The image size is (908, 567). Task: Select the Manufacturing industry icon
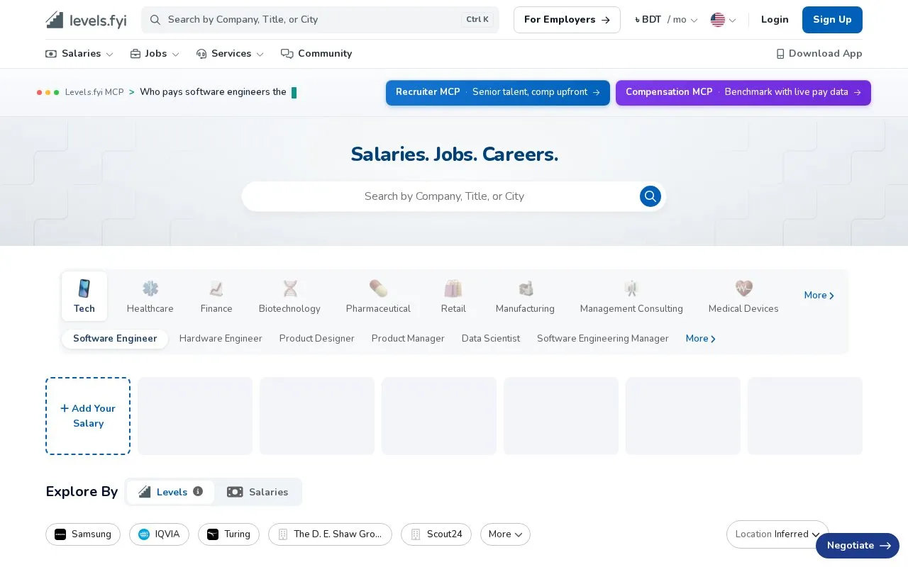point(525,296)
